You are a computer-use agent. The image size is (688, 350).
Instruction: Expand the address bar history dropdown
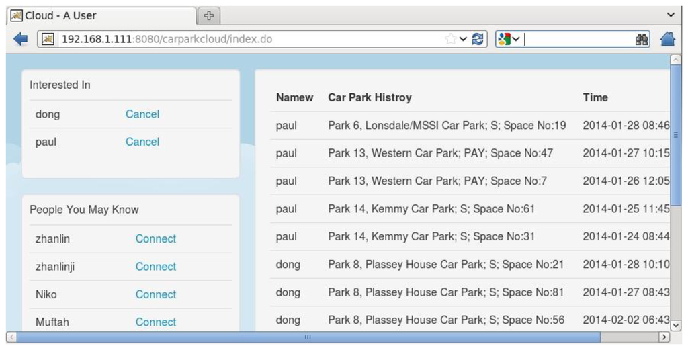[x=463, y=39]
